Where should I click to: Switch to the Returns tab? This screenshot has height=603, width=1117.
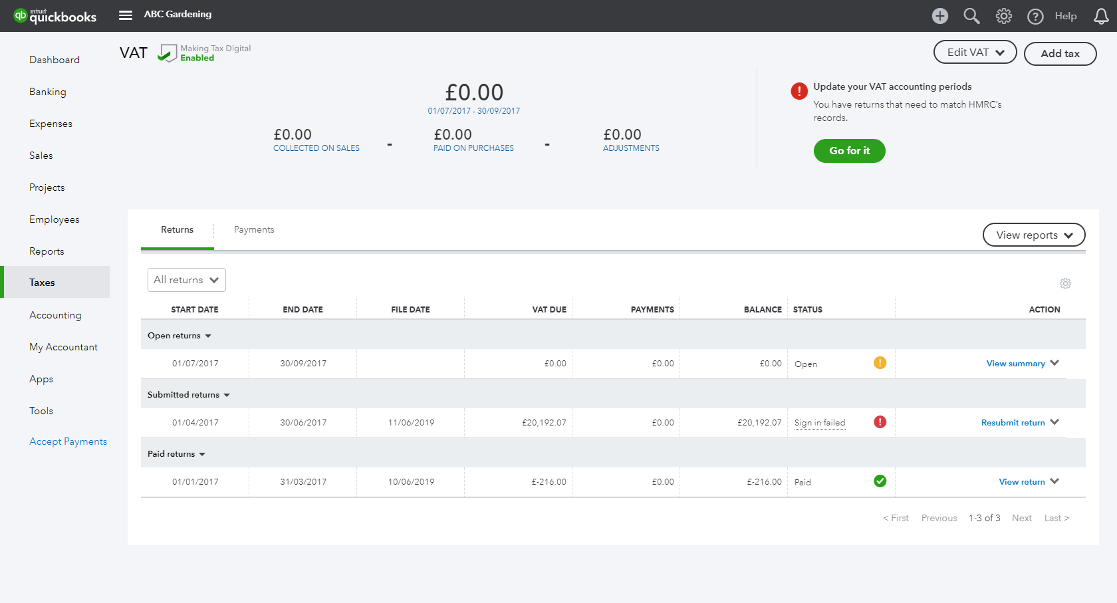pyautogui.click(x=178, y=230)
